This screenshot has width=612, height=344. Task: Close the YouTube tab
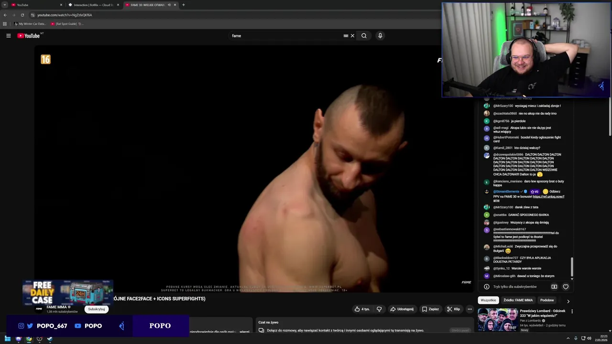(x=61, y=5)
